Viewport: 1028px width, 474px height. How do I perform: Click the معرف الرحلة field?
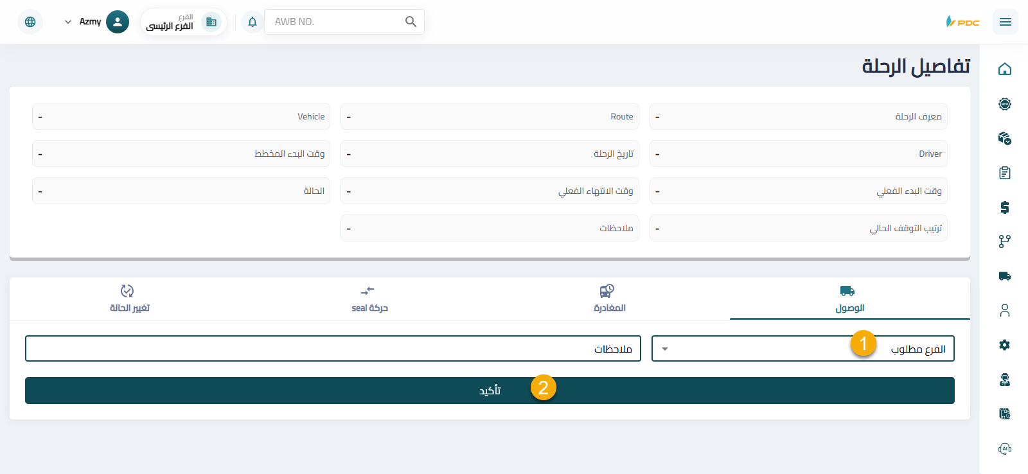coord(798,116)
